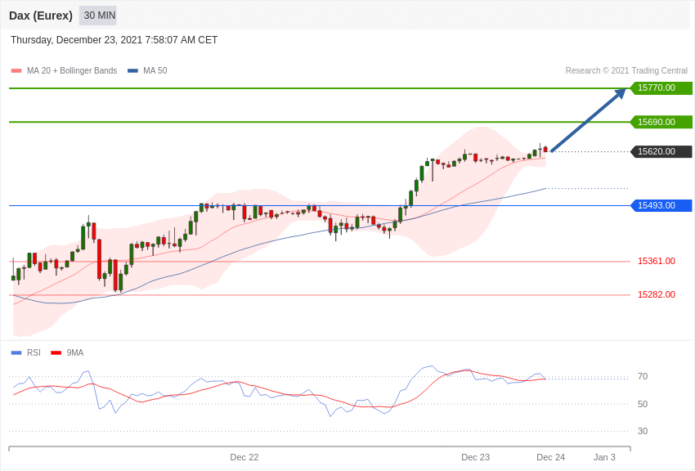
Task: Click the 'Dec 22' date axis label
Action: (244, 457)
